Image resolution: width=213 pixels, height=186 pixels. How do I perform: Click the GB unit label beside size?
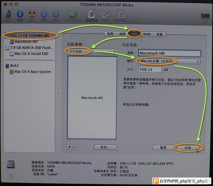166,70
